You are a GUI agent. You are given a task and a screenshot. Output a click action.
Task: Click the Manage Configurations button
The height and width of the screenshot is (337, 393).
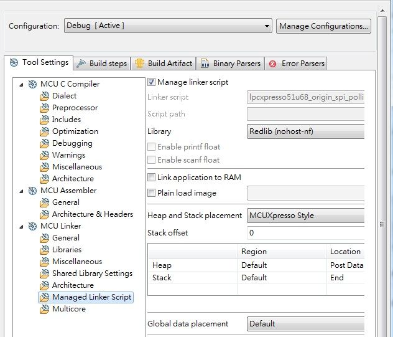coord(323,26)
